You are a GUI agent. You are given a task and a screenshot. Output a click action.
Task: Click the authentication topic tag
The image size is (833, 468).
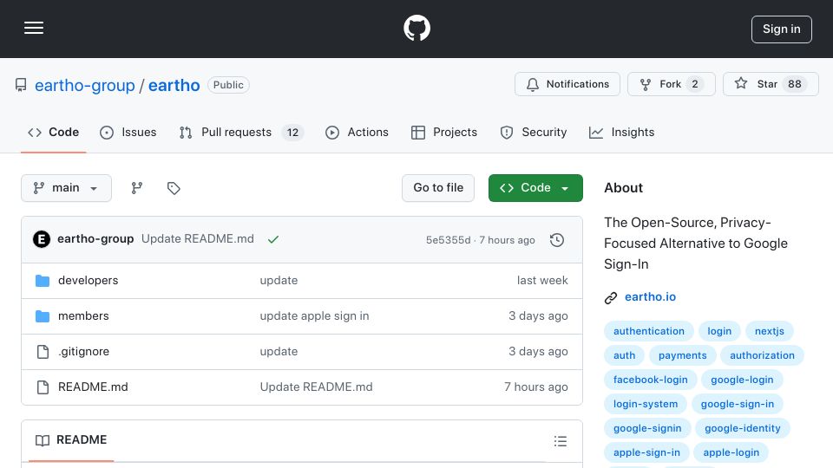pos(649,331)
